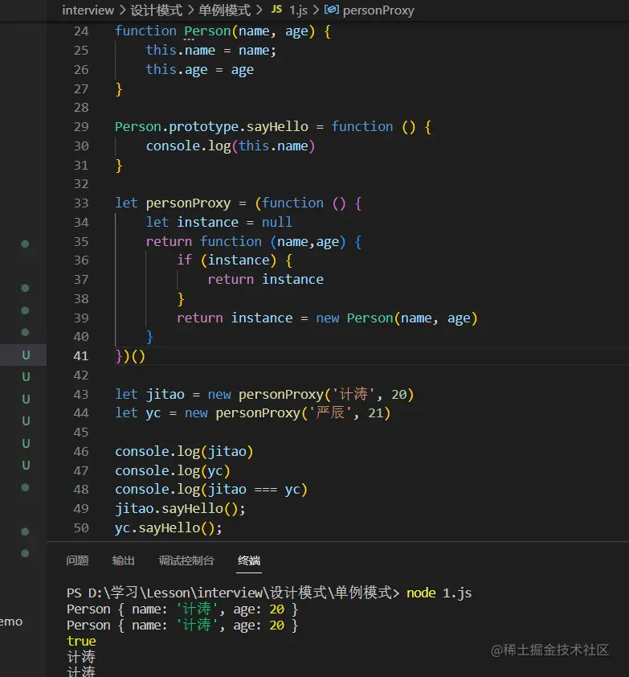Viewport: 629px width, 677px height.
Task: Click 'return instance' on line 37
Action: pyautogui.click(x=265, y=279)
